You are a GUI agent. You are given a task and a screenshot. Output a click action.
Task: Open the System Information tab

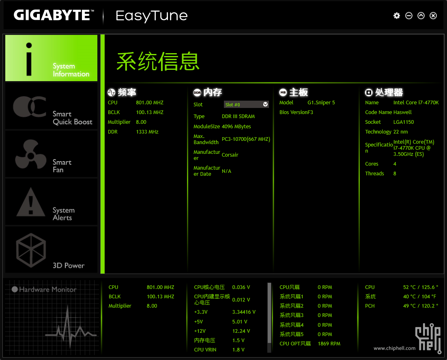point(52,58)
